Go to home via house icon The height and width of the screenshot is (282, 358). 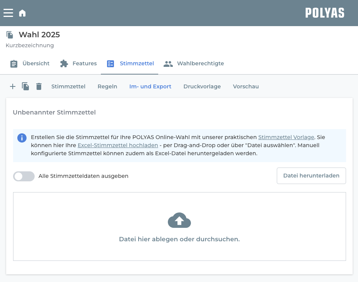pos(22,13)
